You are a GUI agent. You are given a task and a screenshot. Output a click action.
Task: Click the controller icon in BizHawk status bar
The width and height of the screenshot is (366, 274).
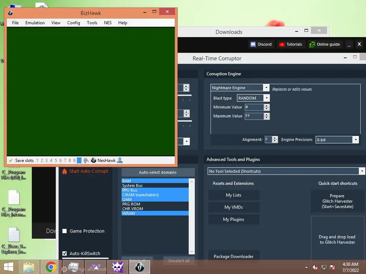pyautogui.click(x=86, y=160)
